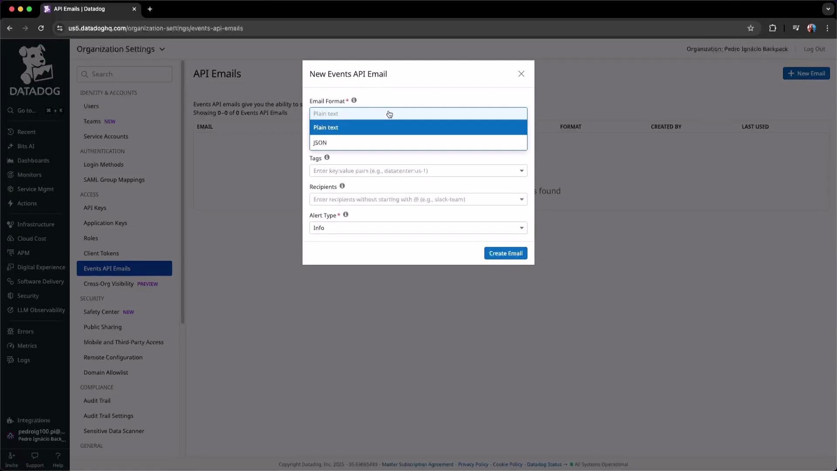Open Infrastructure in the sidebar

36,224
